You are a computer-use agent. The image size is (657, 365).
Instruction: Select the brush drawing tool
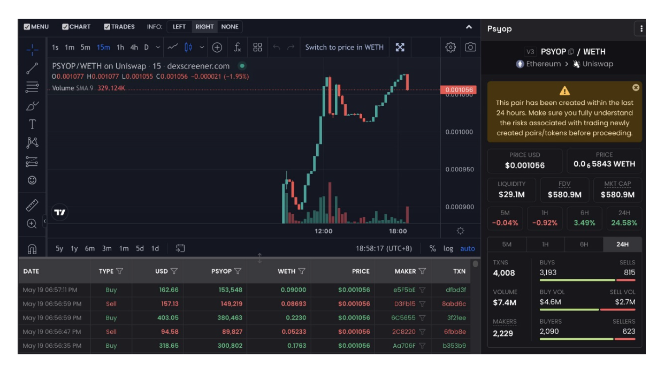[x=32, y=105]
